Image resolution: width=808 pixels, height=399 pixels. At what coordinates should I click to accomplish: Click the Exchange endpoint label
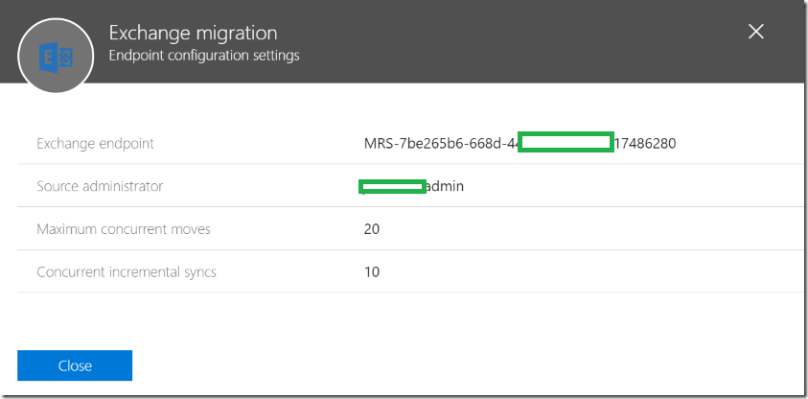coord(95,143)
